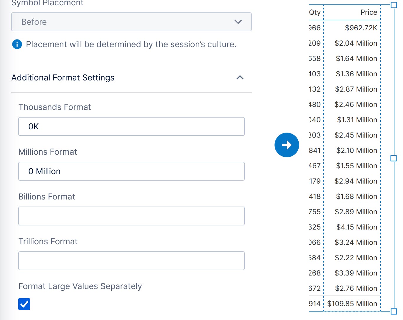Select the Qty column header

[x=314, y=12]
